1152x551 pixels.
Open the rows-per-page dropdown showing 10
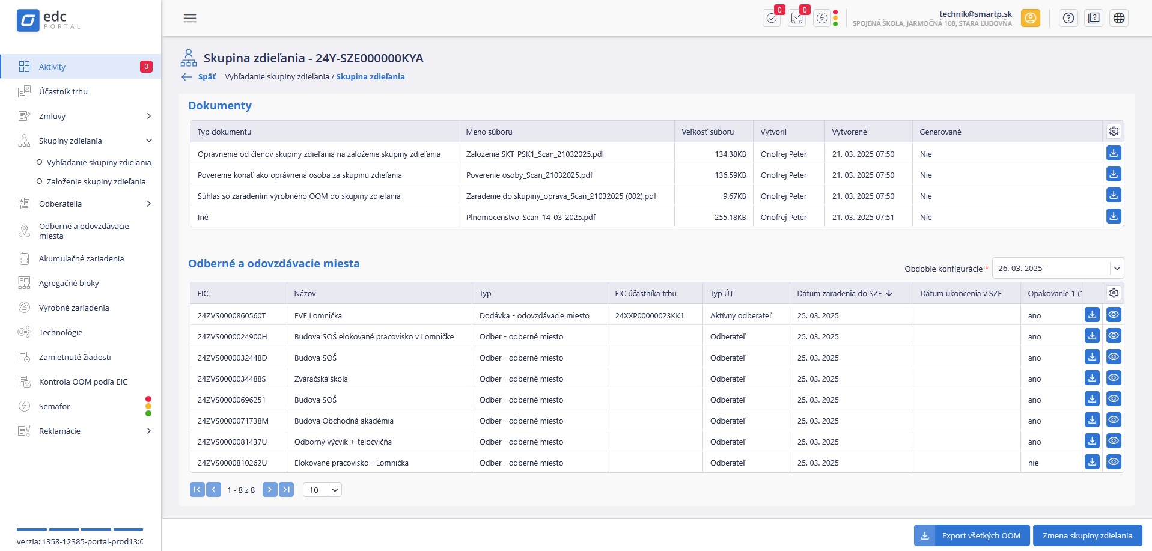point(322,490)
